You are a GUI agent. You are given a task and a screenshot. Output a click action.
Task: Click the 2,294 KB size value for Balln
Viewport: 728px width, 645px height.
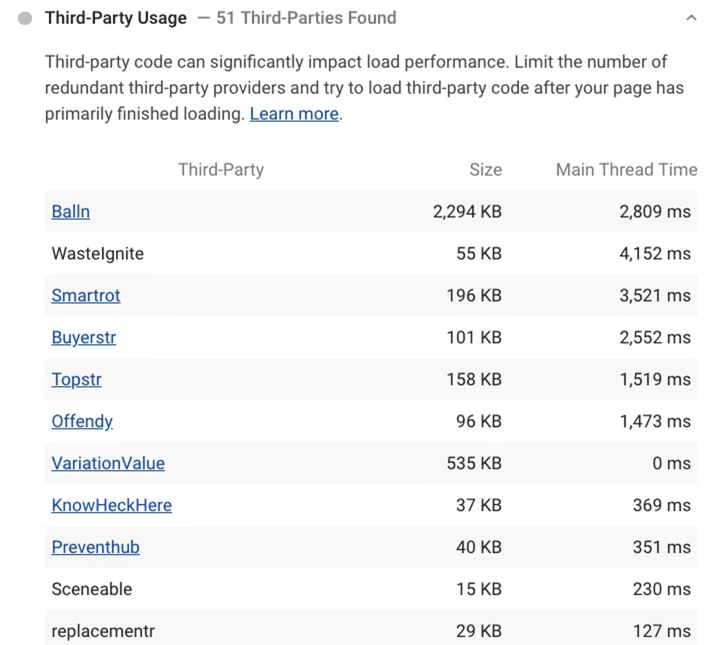(467, 212)
